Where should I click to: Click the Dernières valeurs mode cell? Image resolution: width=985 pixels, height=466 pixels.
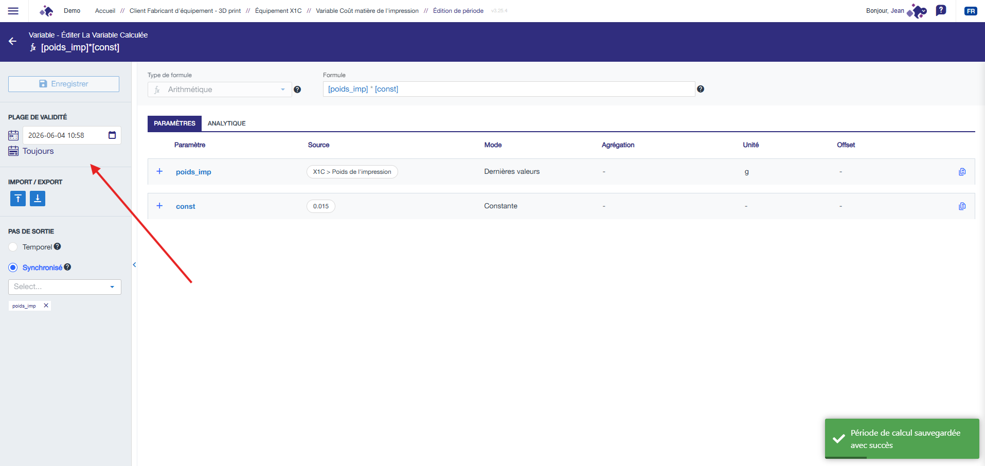512,172
